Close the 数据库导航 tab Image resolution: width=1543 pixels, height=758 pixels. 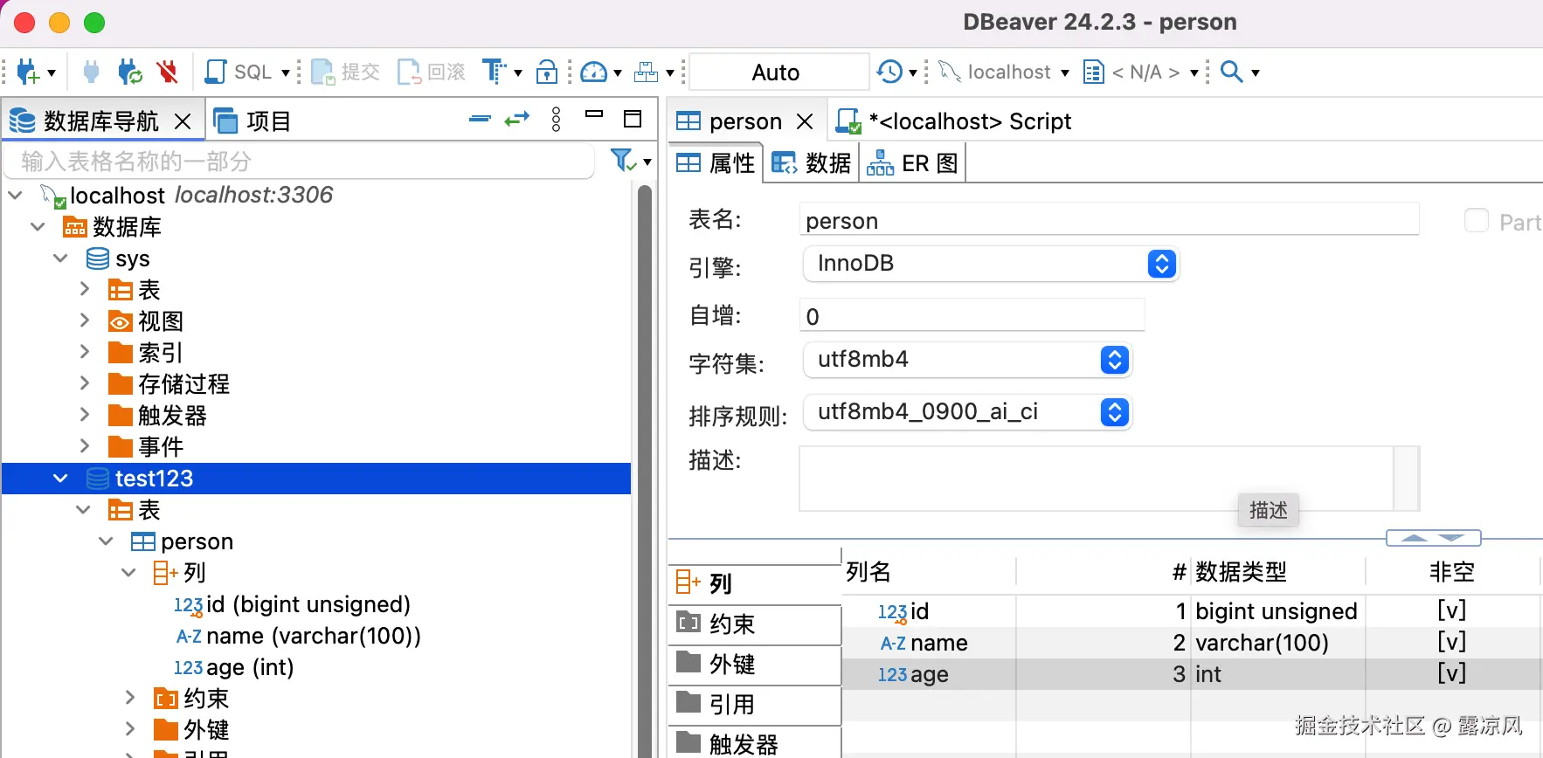tap(183, 121)
